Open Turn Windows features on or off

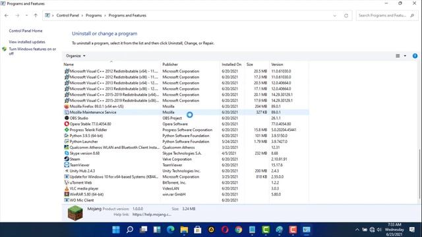point(32,51)
